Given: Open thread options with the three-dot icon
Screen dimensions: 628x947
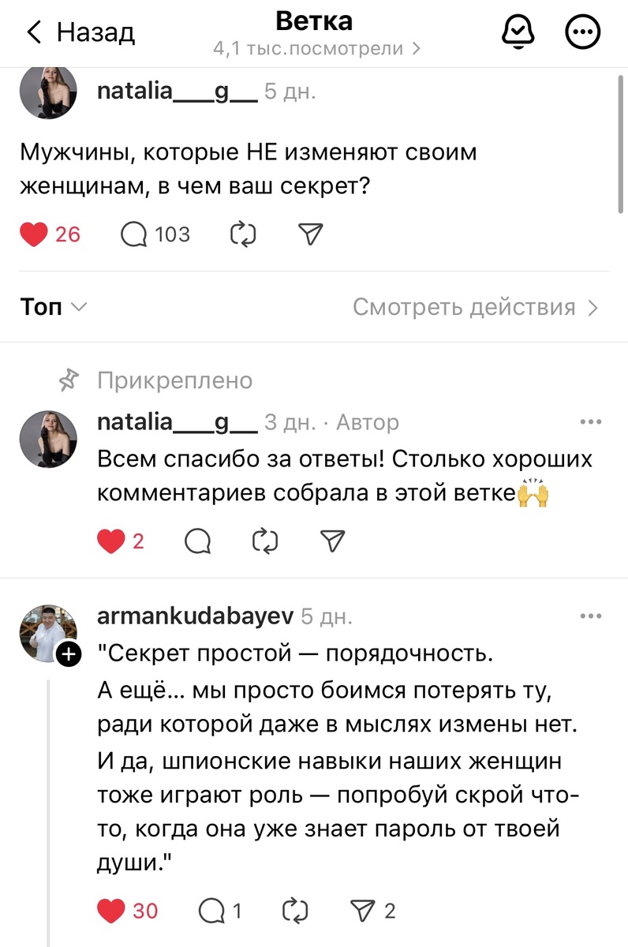Looking at the screenshot, I should [x=582, y=32].
